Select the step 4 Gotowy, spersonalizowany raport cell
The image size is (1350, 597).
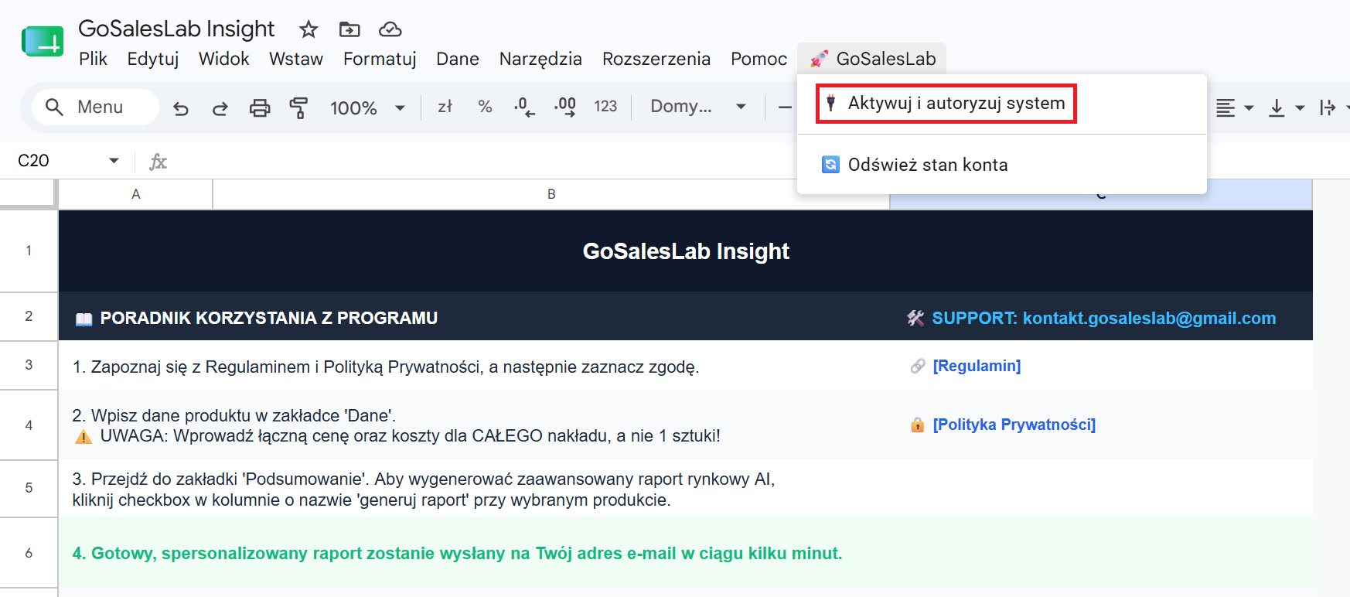[x=475, y=554]
